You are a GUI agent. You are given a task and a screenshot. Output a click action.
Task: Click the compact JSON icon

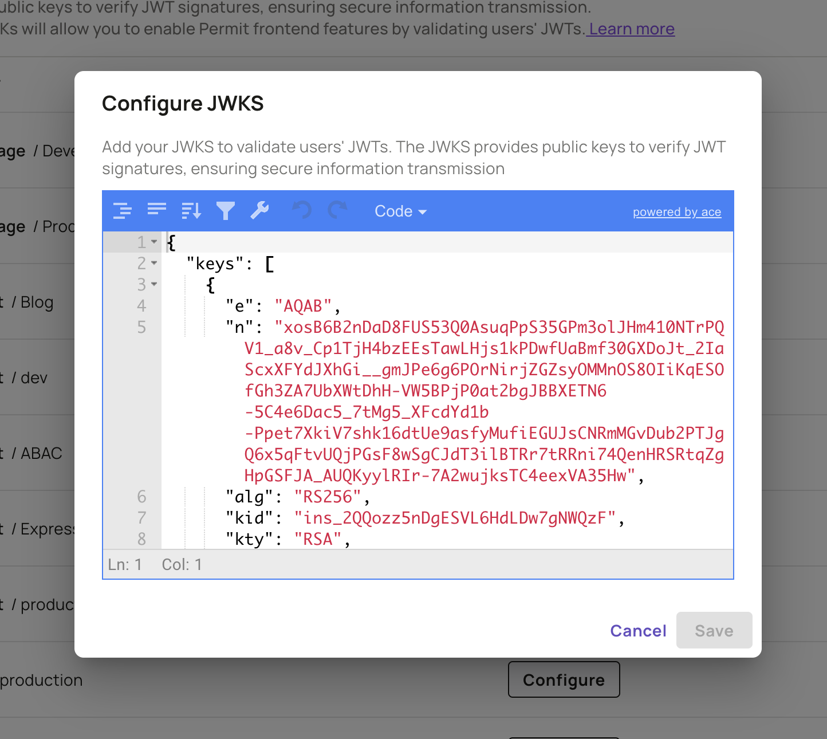point(156,211)
